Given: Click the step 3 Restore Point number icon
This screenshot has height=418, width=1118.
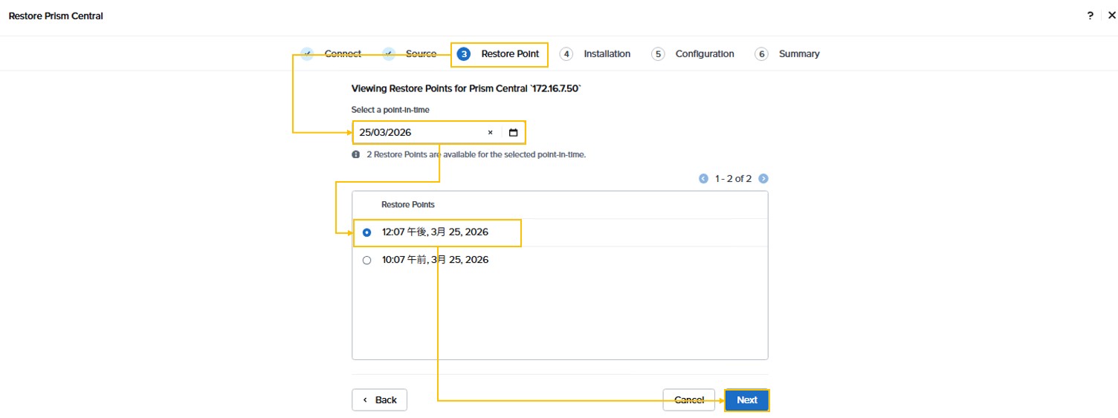Looking at the screenshot, I should click(x=464, y=54).
